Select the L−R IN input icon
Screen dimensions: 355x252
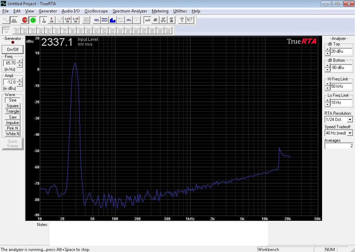75,20
